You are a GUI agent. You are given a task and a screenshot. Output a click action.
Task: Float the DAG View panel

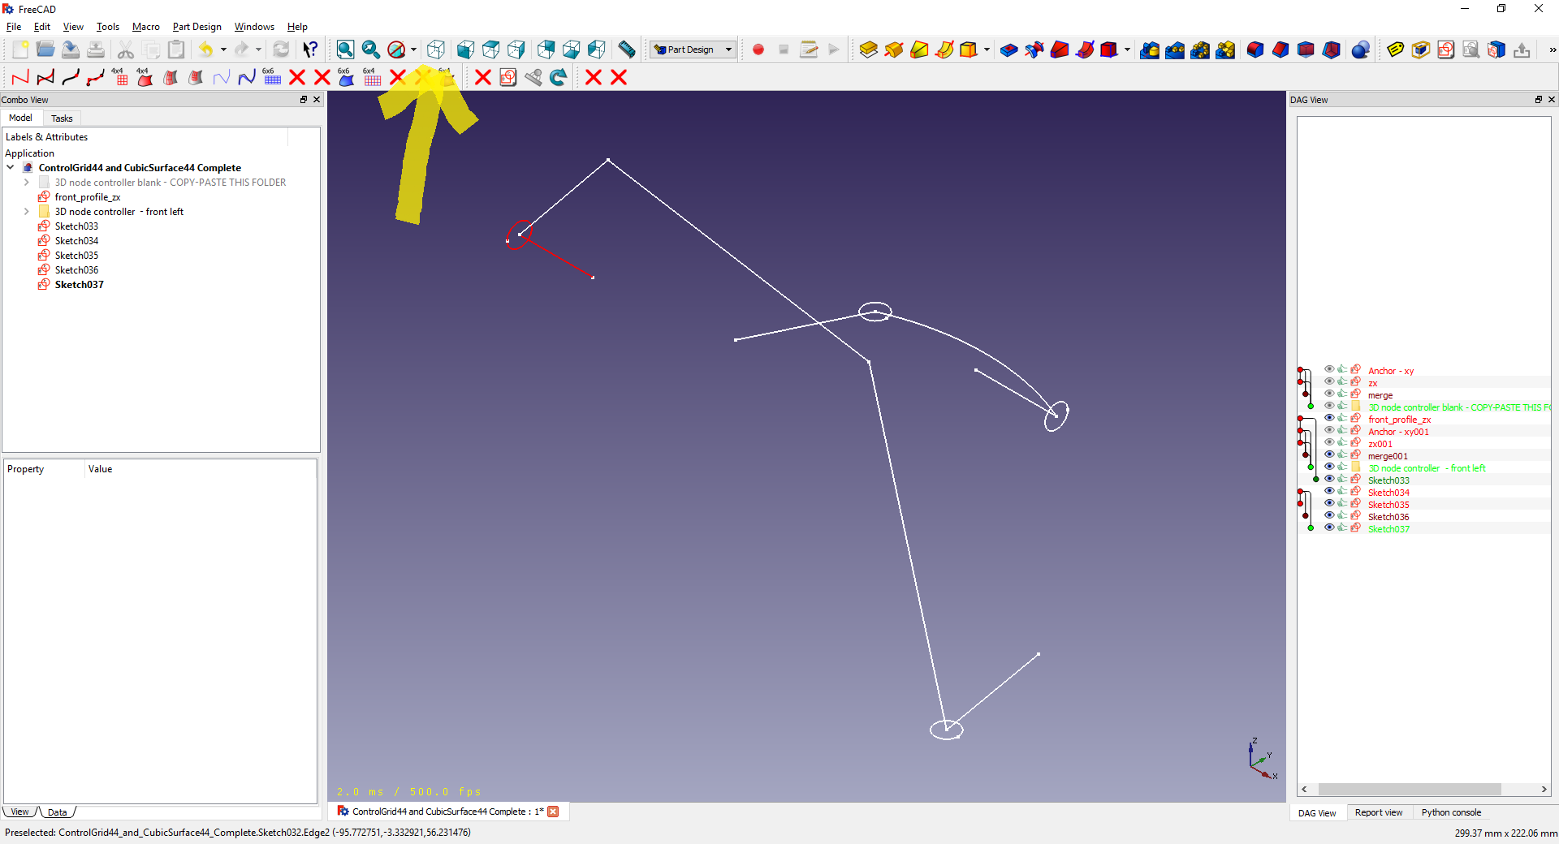1539,100
